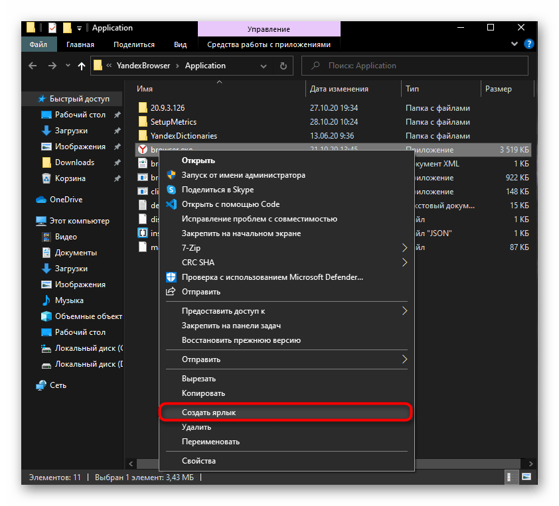The height and width of the screenshot is (506, 559).
Task: Go back with the left arrow
Action: point(33,66)
